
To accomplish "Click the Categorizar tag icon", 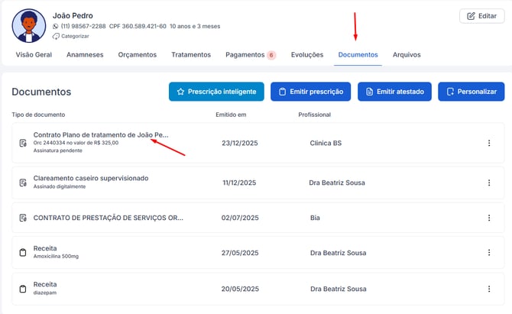I will [x=56, y=36].
